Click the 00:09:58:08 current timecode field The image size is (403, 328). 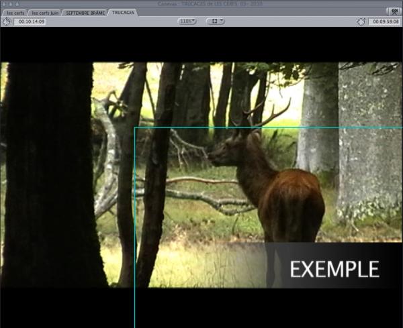[384, 21]
